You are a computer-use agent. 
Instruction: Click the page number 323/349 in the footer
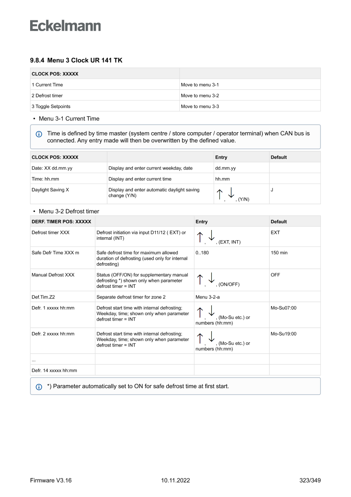[x=310, y=480]
